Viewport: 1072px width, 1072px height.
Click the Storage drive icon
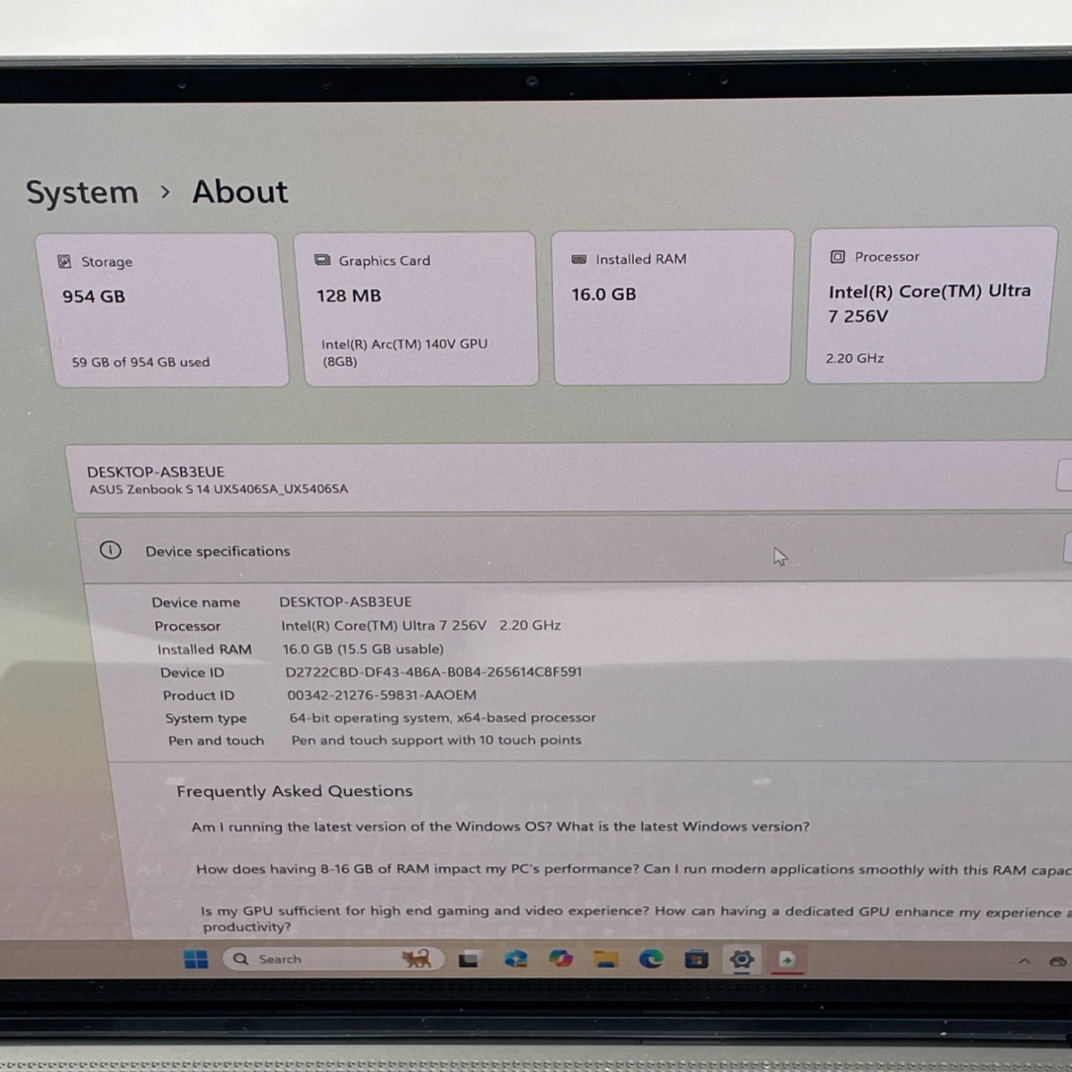coord(64,262)
